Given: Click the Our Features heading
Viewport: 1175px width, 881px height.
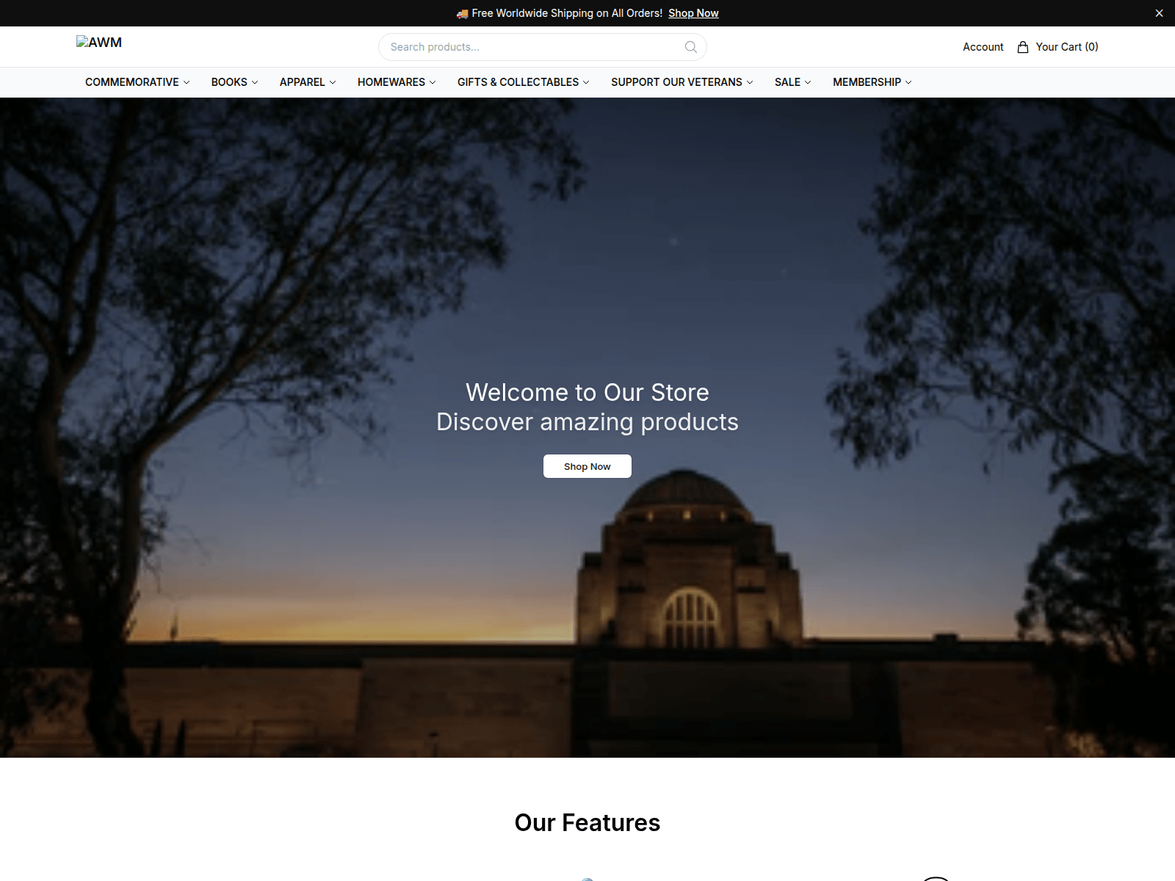Looking at the screenshot, I should click(587, 823).
